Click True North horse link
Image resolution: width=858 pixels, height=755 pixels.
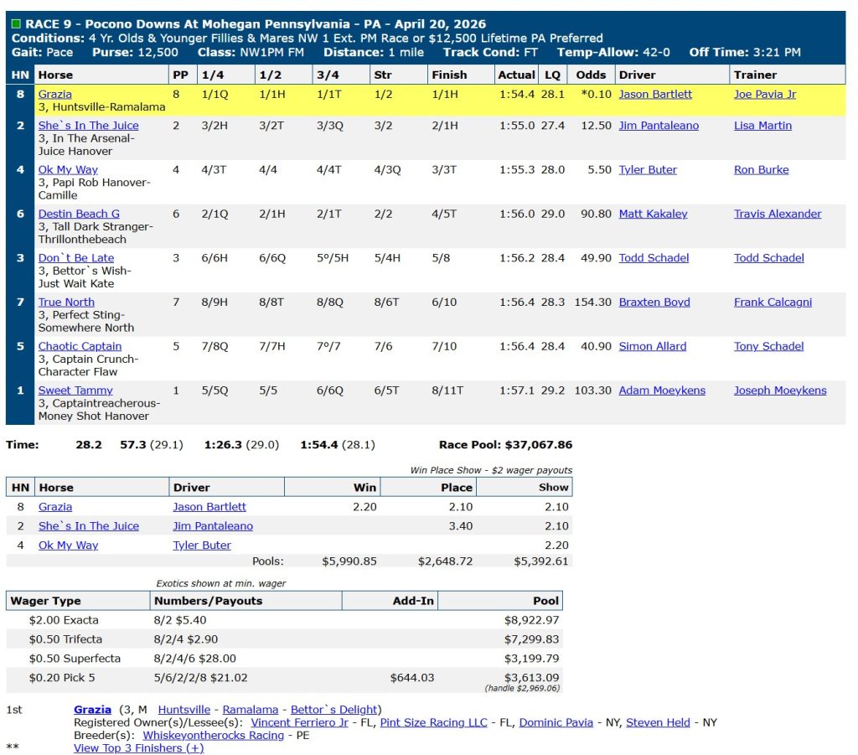point(66,302)
